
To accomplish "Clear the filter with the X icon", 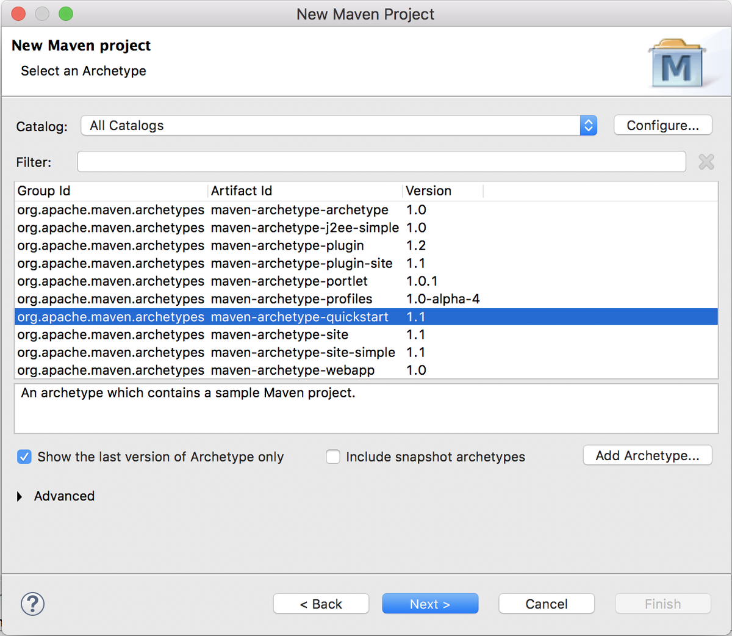I will [x=706, y=162].
